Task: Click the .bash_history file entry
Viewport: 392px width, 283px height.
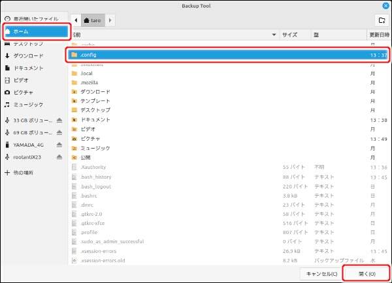Action: pyautogui.click(x=228, y=177)
